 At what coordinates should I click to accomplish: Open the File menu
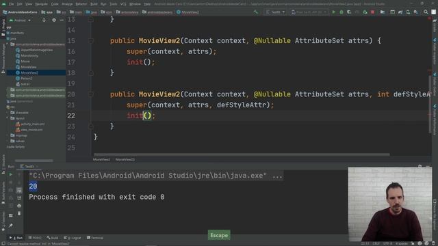[x=11, y=4]
